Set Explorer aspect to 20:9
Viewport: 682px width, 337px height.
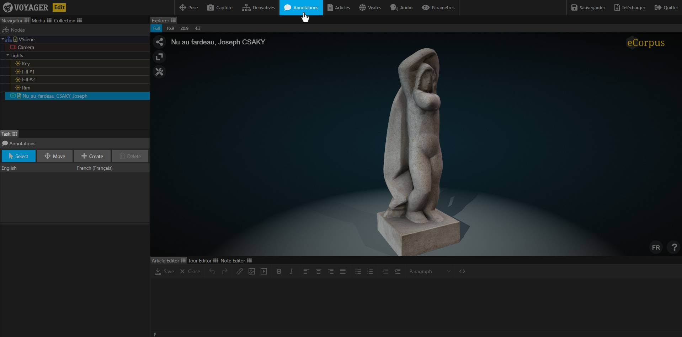tap(184, 28)
